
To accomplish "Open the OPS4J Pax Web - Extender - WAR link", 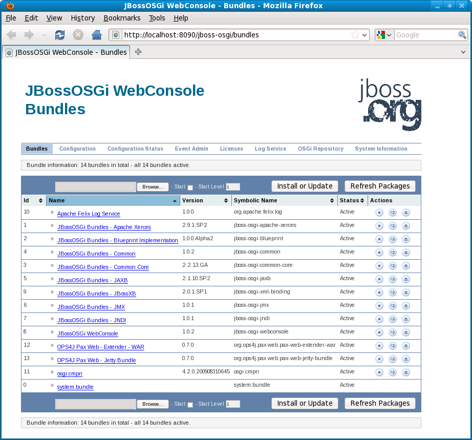I will [x=100, y=347].
